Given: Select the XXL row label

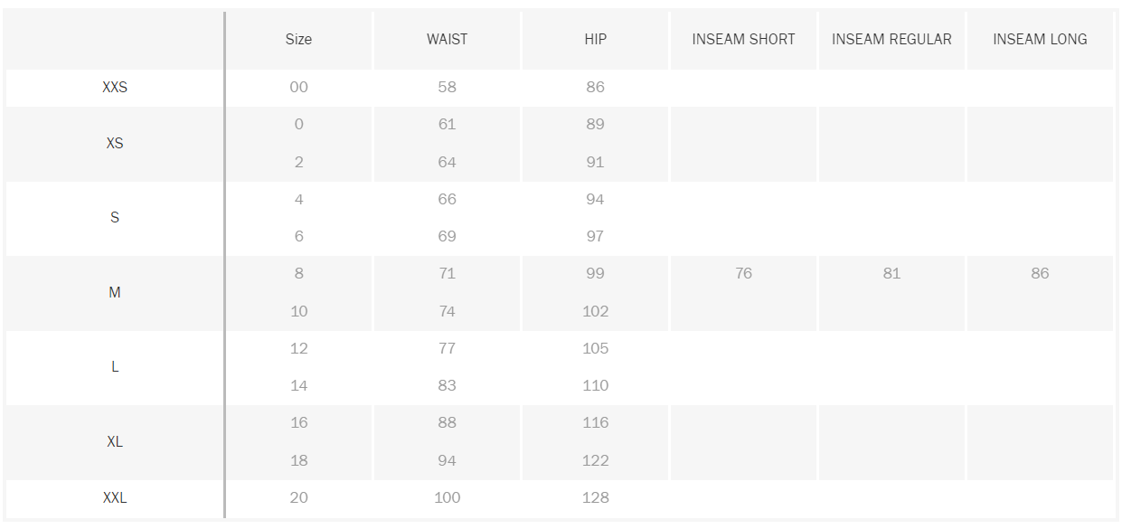Looking at the screenshot, I should click(115, 497).
